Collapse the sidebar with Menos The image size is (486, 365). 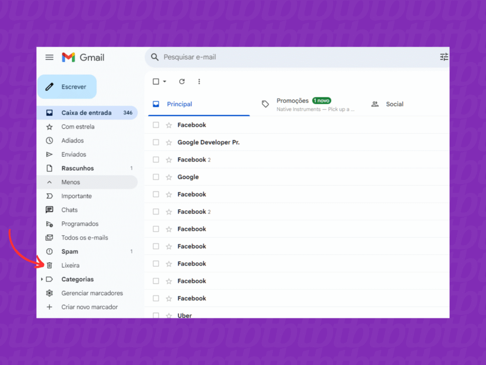pyautogui.click(x=88, y=182)
